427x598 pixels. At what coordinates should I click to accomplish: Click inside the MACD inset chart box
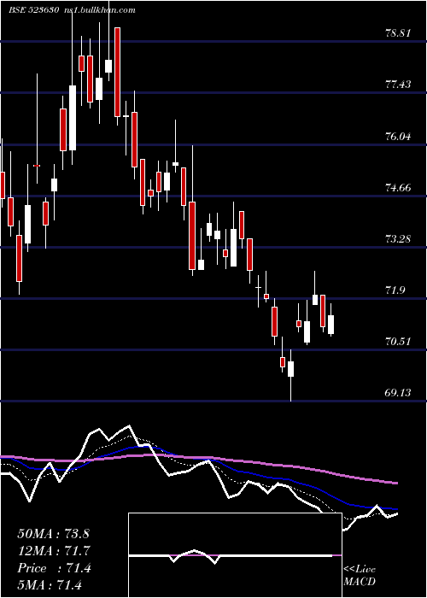click(235, 555)
